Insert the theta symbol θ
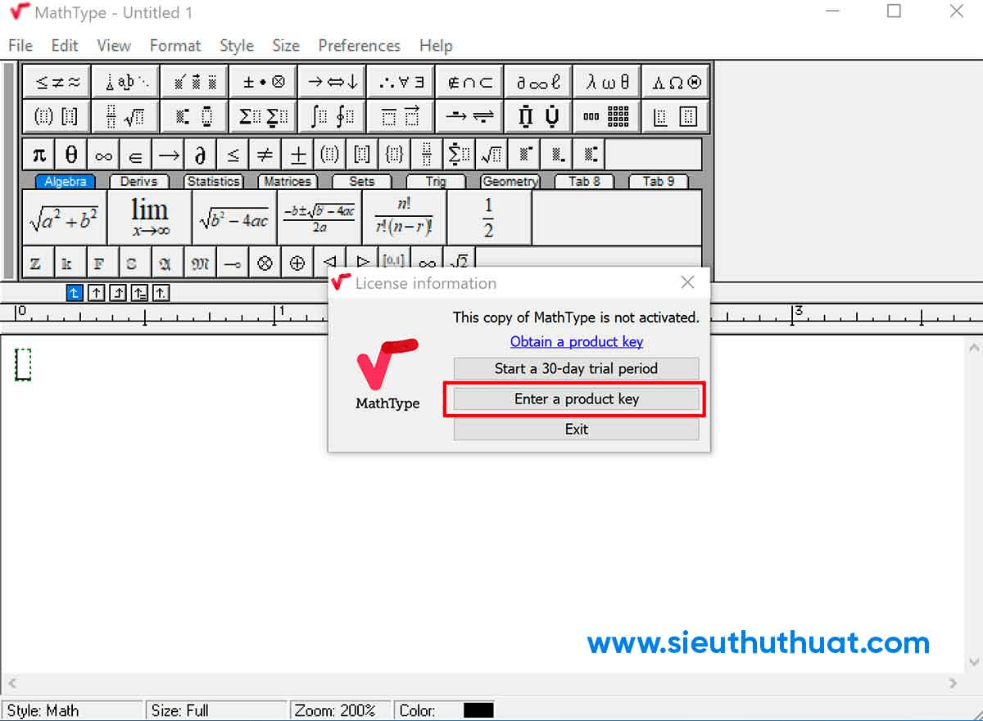The width and height of the screenshot is (983, 721). pyautogui.click(x=71, y=155)
